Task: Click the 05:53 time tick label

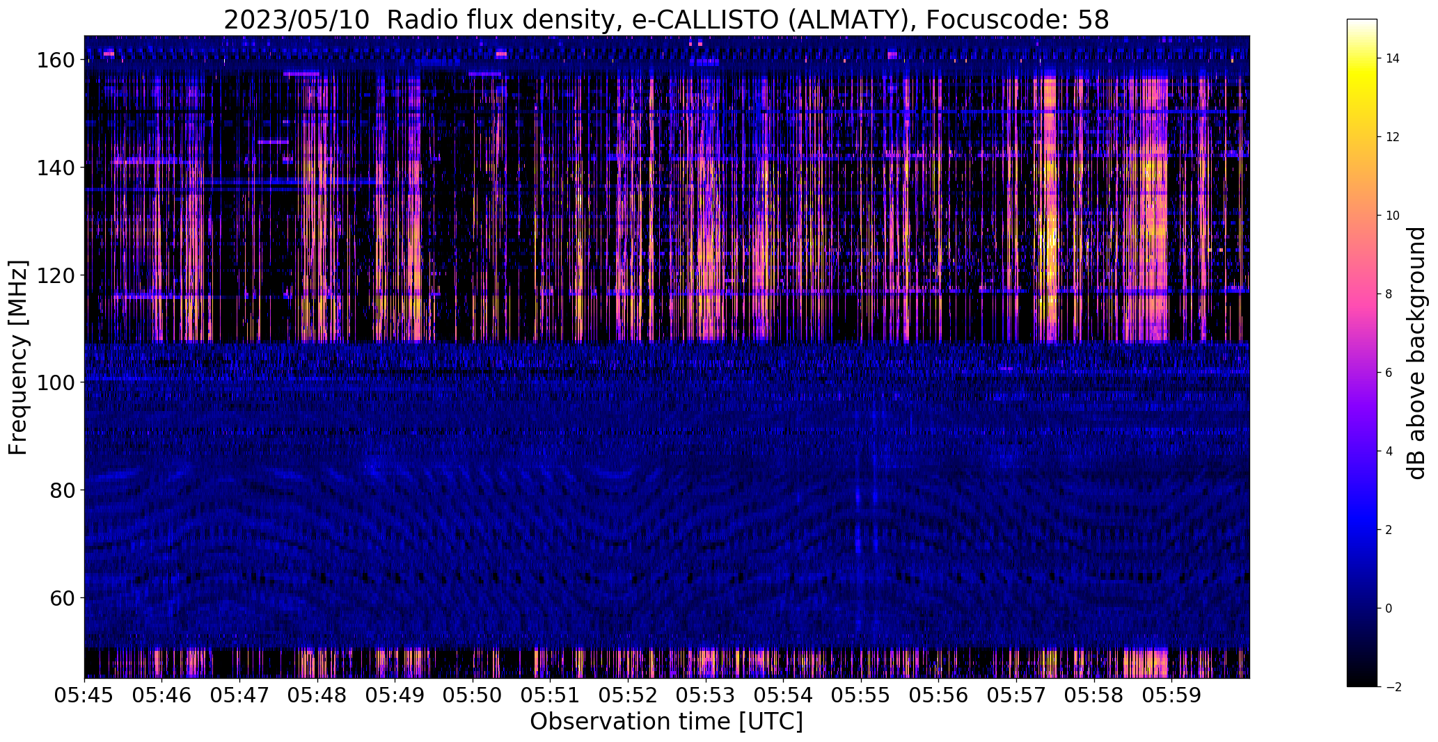Action: pos(706,695)
